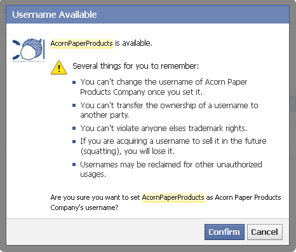The width and height of the screenshot is (296, 252).
Task: Click the 'Are you sure you want to set' question
Action: coord(166,202)
